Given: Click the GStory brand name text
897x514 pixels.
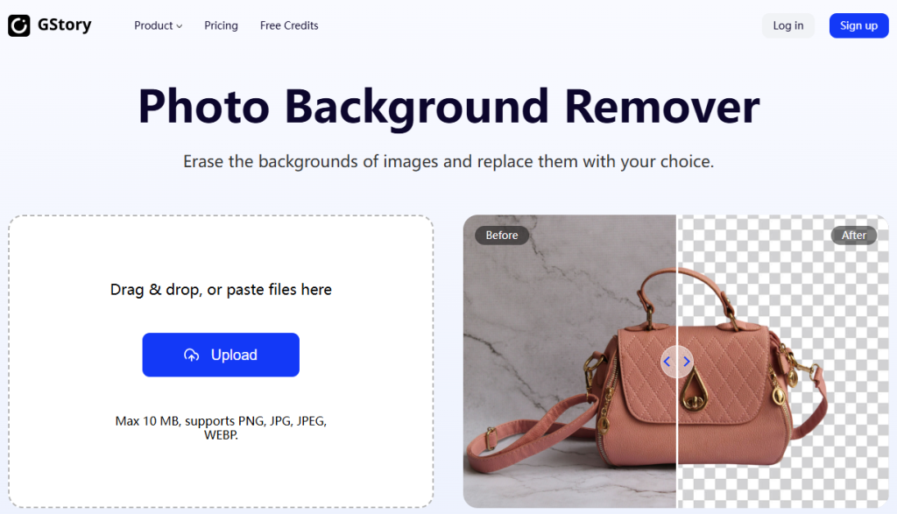Looking at the screenshot, I should point(65,25).
